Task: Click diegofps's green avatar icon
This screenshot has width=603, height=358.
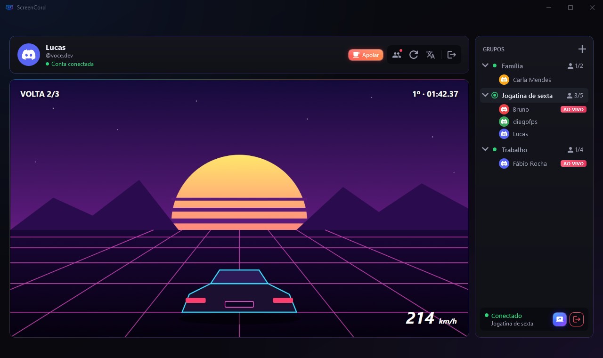Action: click(504, 122)
